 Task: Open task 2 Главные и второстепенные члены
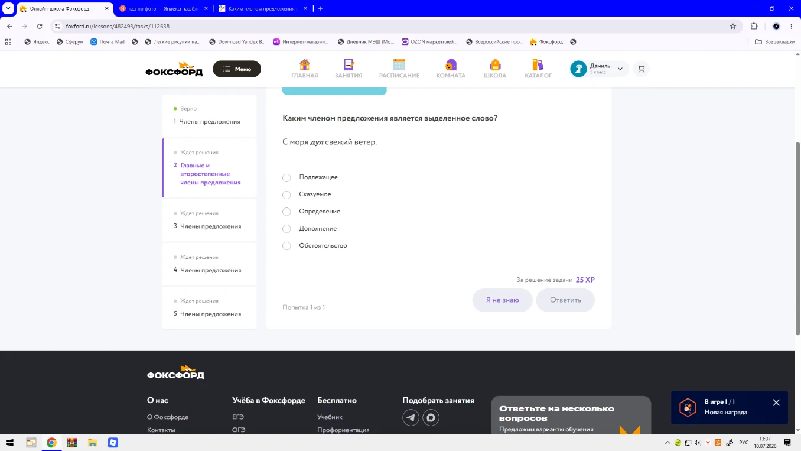point(209,168)
